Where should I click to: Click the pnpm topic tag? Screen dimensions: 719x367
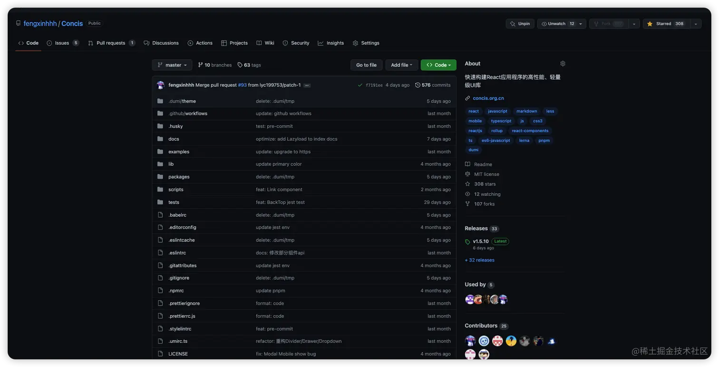point(544,141)
